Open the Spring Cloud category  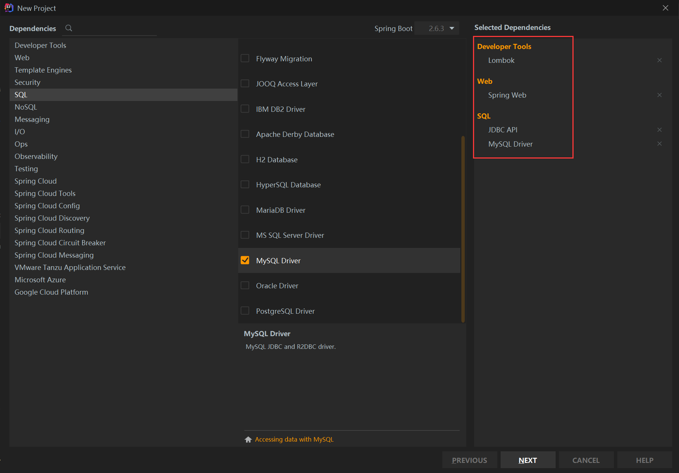pos(123,181)
